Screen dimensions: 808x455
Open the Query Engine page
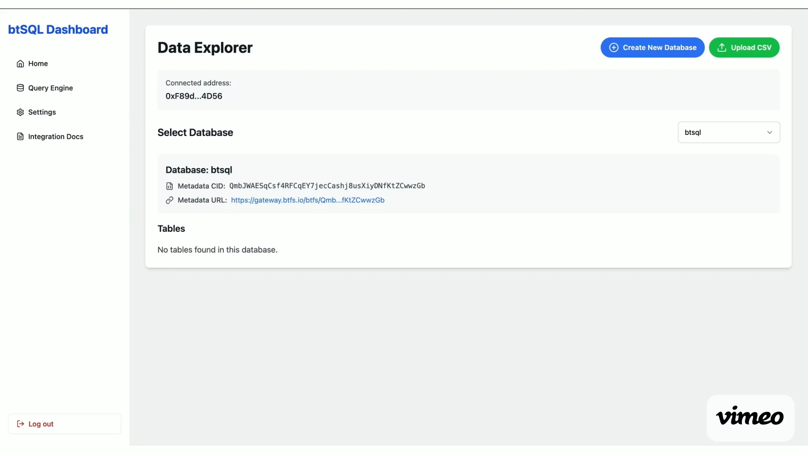[x=50, y=88]
